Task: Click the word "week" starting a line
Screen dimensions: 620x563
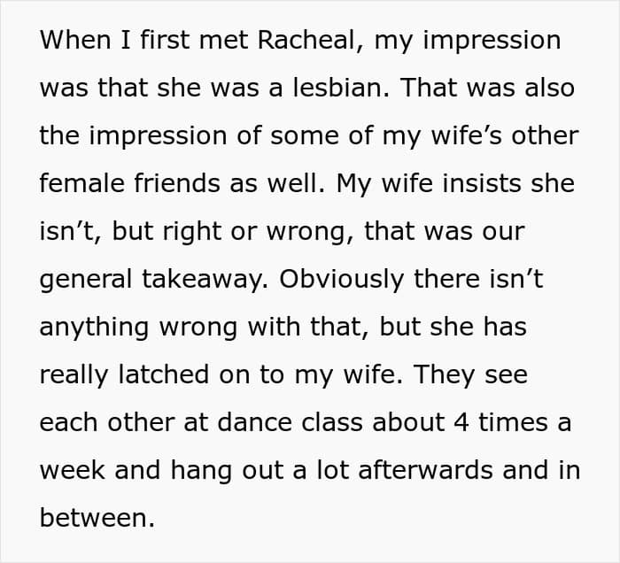Action: pos(73,470)
